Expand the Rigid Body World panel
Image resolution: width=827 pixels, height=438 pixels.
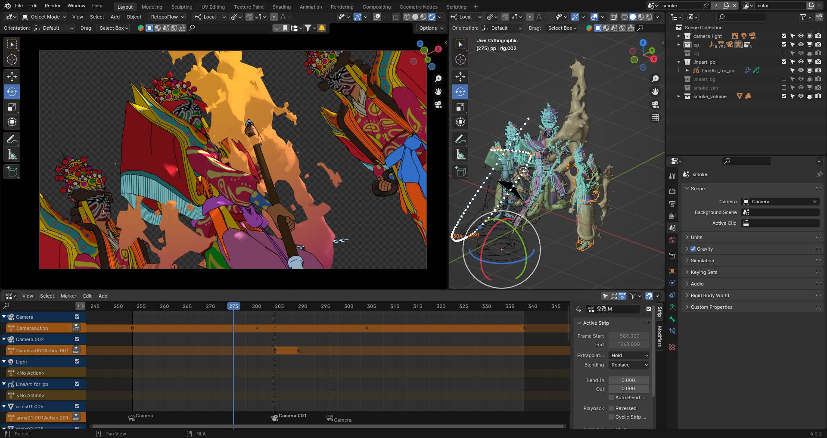tap(709, 295)
